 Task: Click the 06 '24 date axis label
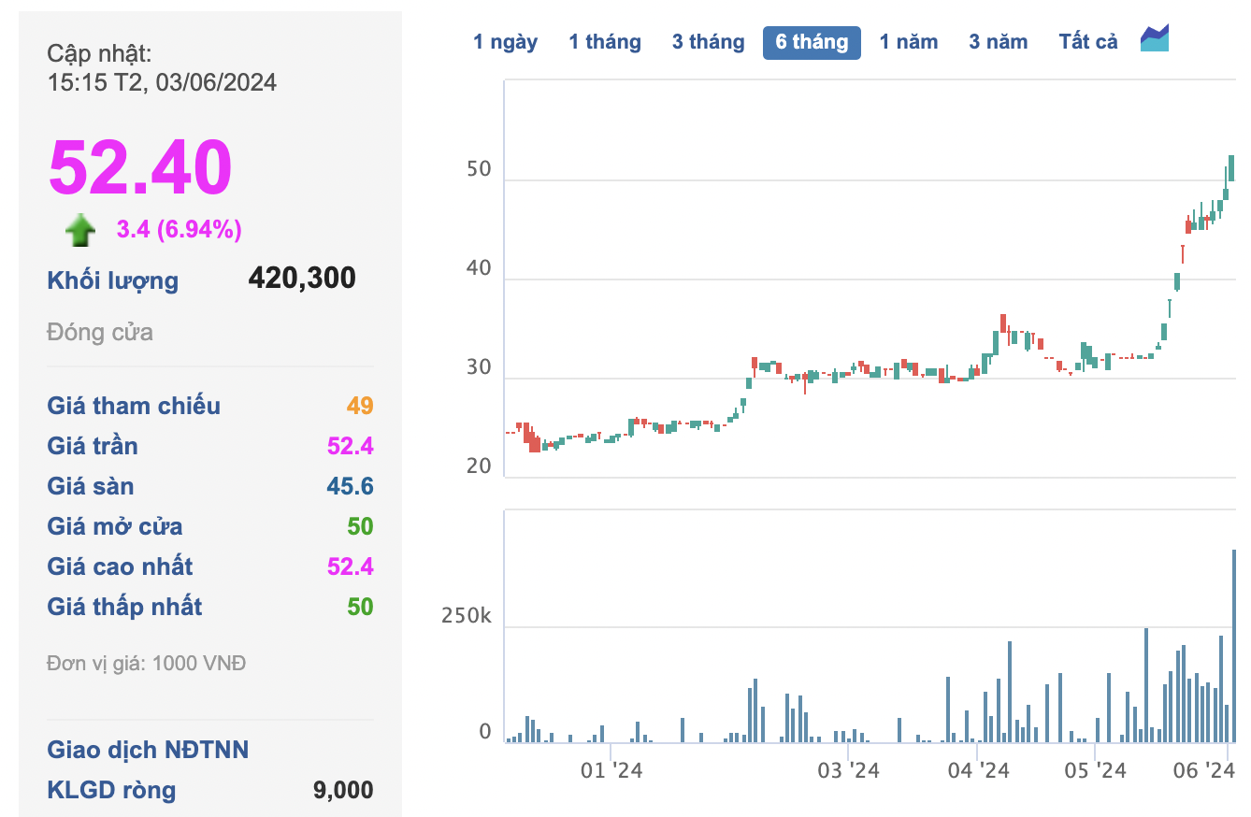tap(1204, 771)
